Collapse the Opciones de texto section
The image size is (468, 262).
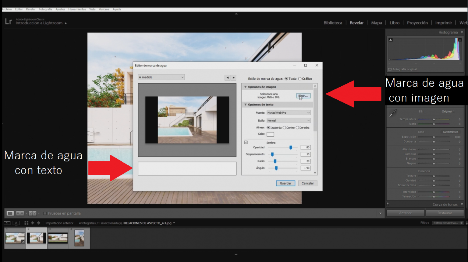tap(246, 105)
